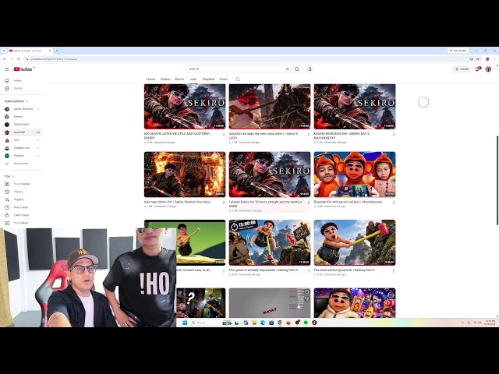Play the flaming Sekiro boss thumbnail
The height and width of the screenshot is (374, 499).
tap(185, 175)
